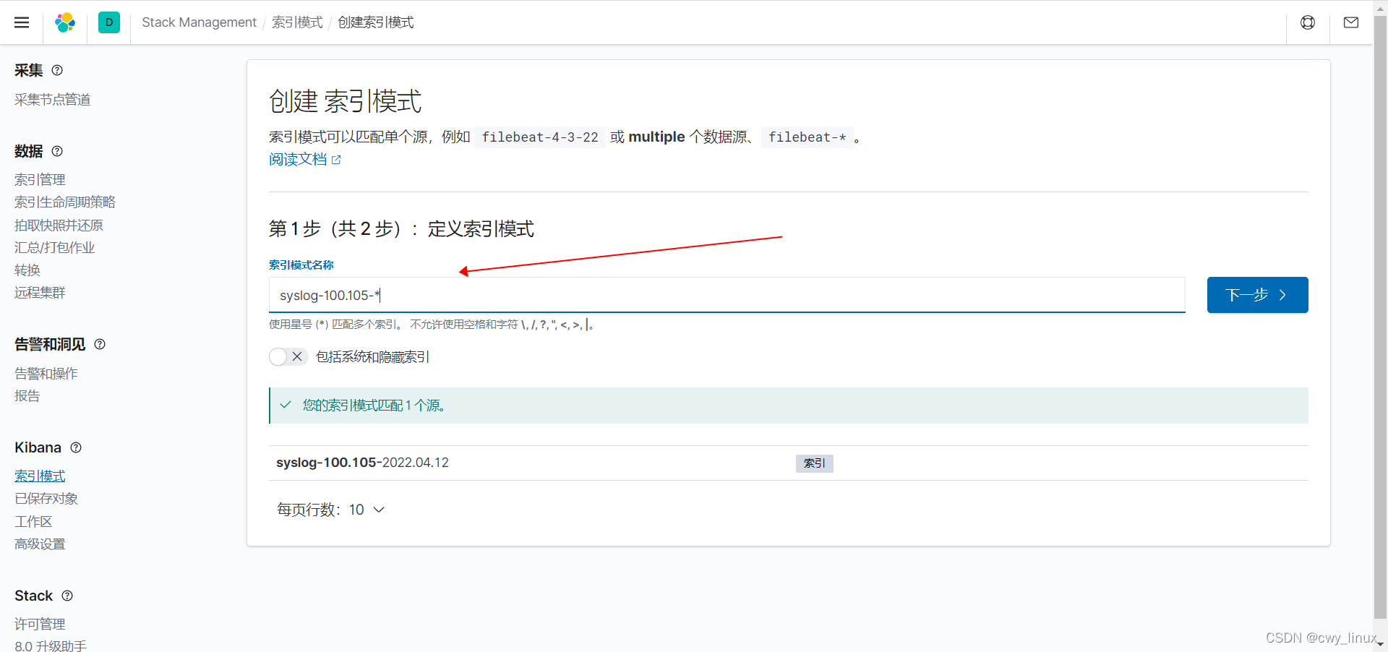Image resolution: width=1388 pixels, height=652 pixels.
Task: Open 高级设置 in sidebar
Action: [40, 544]
